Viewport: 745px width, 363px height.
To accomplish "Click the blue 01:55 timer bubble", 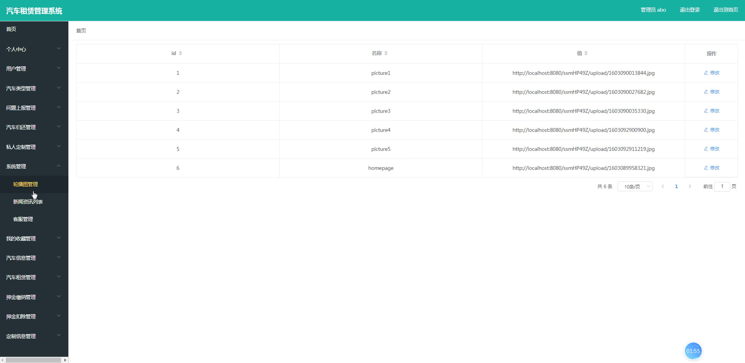I will (x=693, y=351).
